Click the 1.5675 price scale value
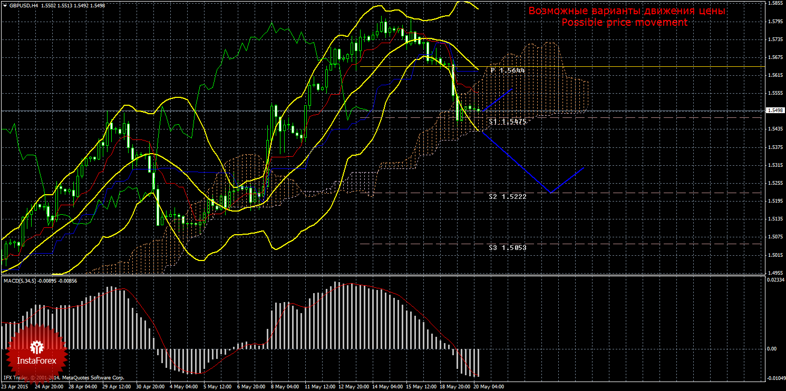Viewport: 786px width, 391px height. [774, 57]
